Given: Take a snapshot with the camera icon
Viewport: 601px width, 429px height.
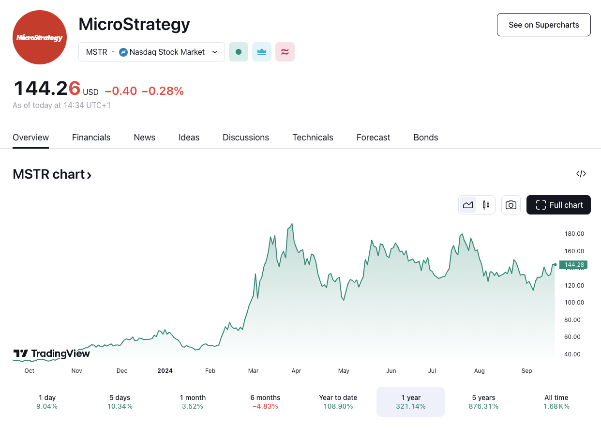Looking at the screenshot, I should (x=511, y=205).
